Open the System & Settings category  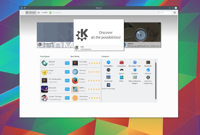click(108, 85)
